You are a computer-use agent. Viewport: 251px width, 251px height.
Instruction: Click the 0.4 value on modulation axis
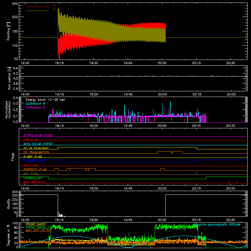pos(15,98)
